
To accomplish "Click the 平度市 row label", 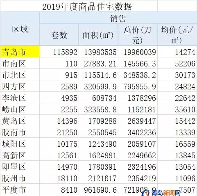I will (x=20, y=190).
